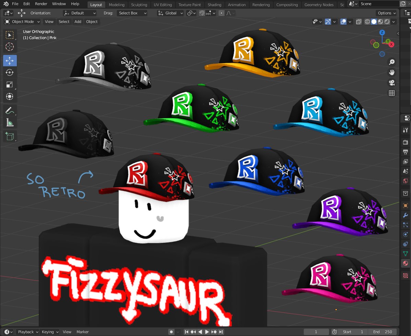The height and width of the screenshot is (336, 411).
Task: Switch to solid shading
Action: [x=374, y=22]
